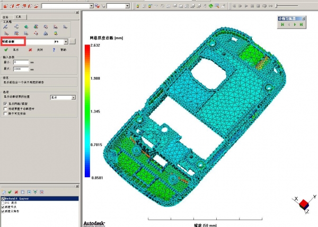The width and height of the screenshot is (318, 227).
Task: Toggle the 新建节点 (new nodes) layer checkbox
Action: 3,207
